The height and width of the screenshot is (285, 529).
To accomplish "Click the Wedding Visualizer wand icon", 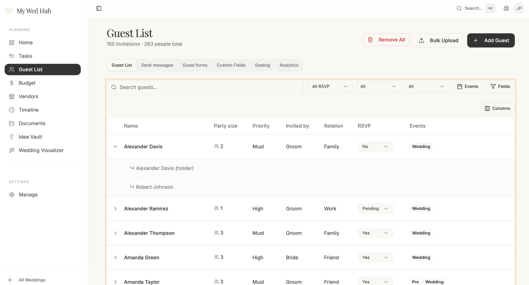I will point(12,150).
